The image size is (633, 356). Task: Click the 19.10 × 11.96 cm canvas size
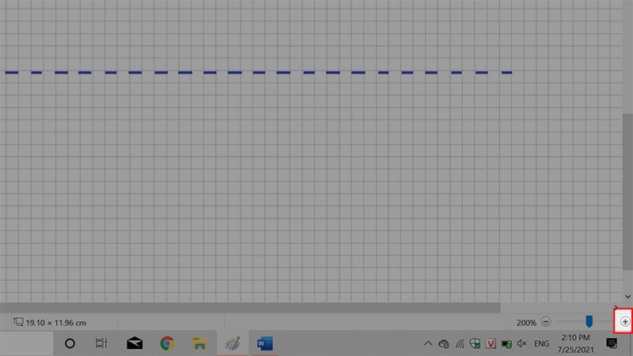(x=56, y=323)
